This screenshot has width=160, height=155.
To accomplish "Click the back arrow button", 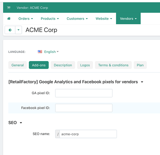I will coord(10,30).
